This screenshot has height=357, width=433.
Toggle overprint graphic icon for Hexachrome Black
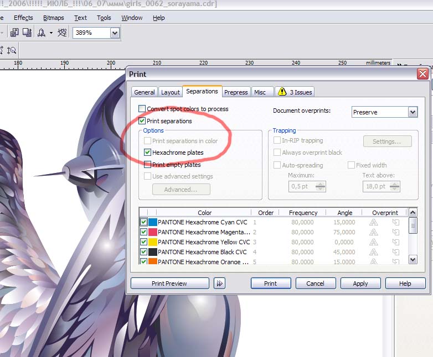click(x=396, y=251)
